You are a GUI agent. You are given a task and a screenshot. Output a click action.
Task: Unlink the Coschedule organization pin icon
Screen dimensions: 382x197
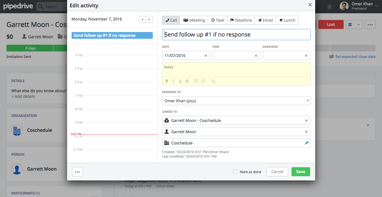click(307, 143)
